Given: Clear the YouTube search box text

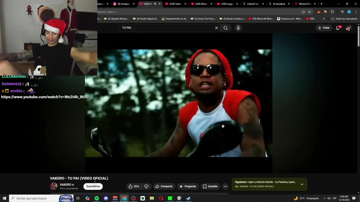Looking at the screenshot, I should [x=217, y=28].
